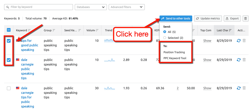Open 'dale carnegie tips for public speaking' keyword link

tap(27, 97)
